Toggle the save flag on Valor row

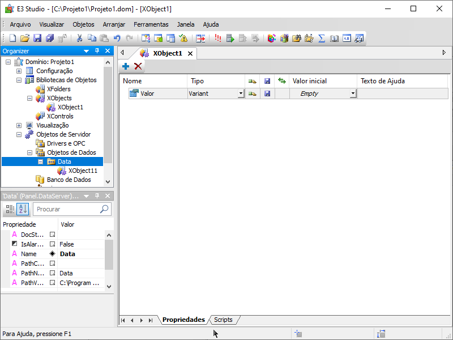267,93
